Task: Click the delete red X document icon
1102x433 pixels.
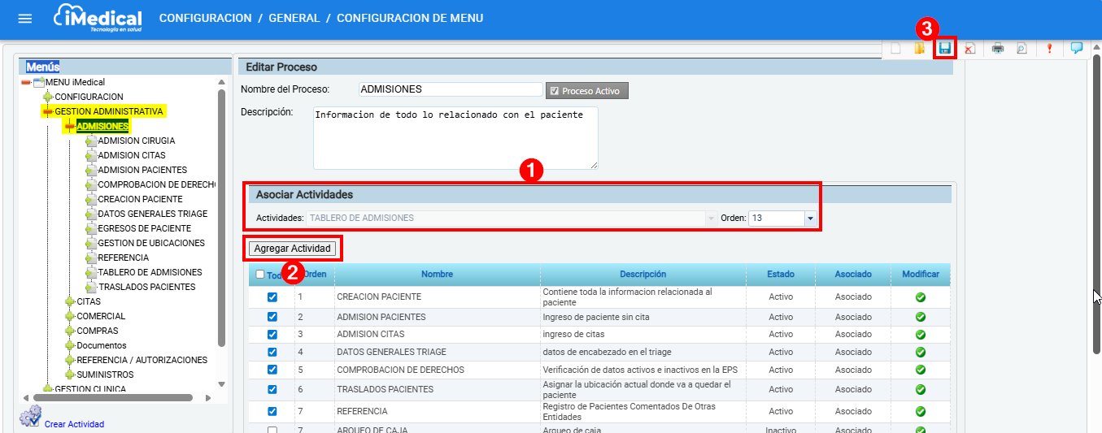Action: tap(969, 49)
